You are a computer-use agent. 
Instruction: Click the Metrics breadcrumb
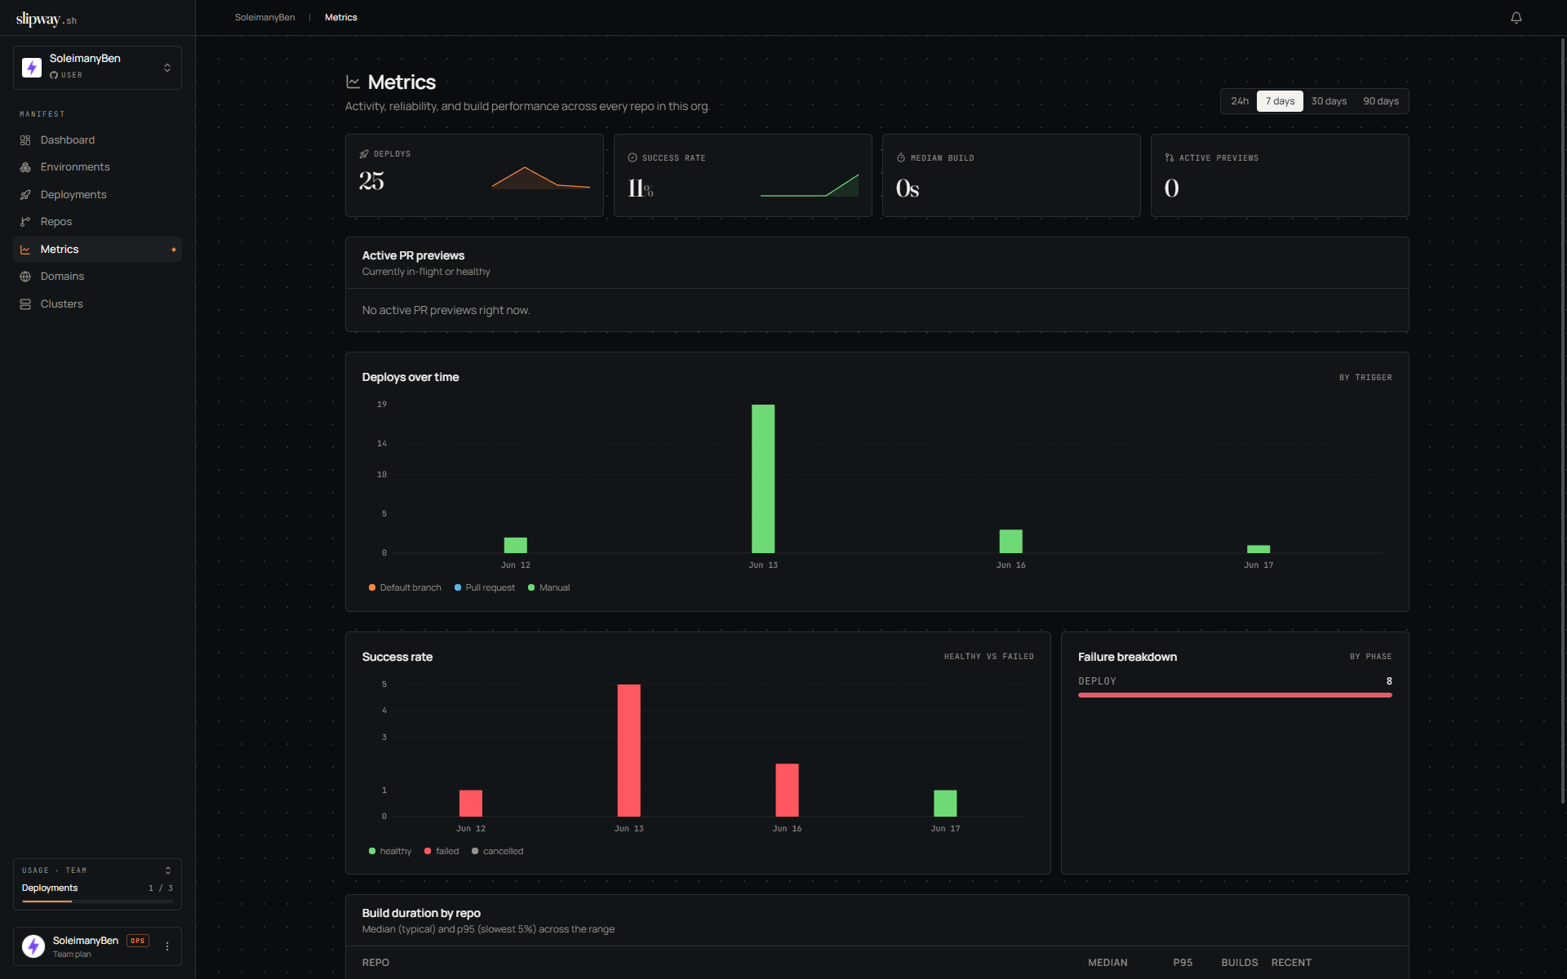point(340,17)
